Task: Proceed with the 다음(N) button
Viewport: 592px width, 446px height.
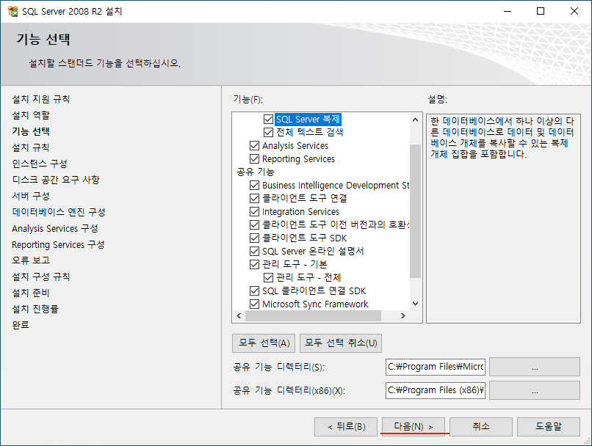Action: pos(414,427)
